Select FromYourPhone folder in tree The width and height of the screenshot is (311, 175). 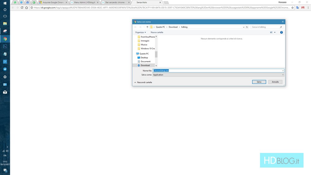pos(146,37)
